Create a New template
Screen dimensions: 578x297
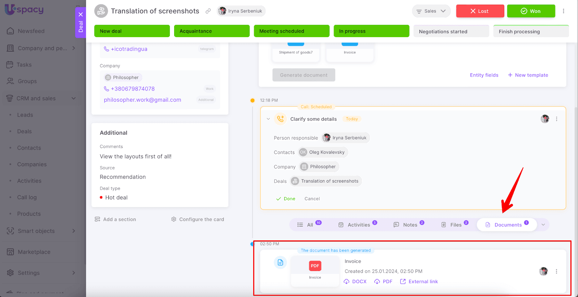point(528,75)
